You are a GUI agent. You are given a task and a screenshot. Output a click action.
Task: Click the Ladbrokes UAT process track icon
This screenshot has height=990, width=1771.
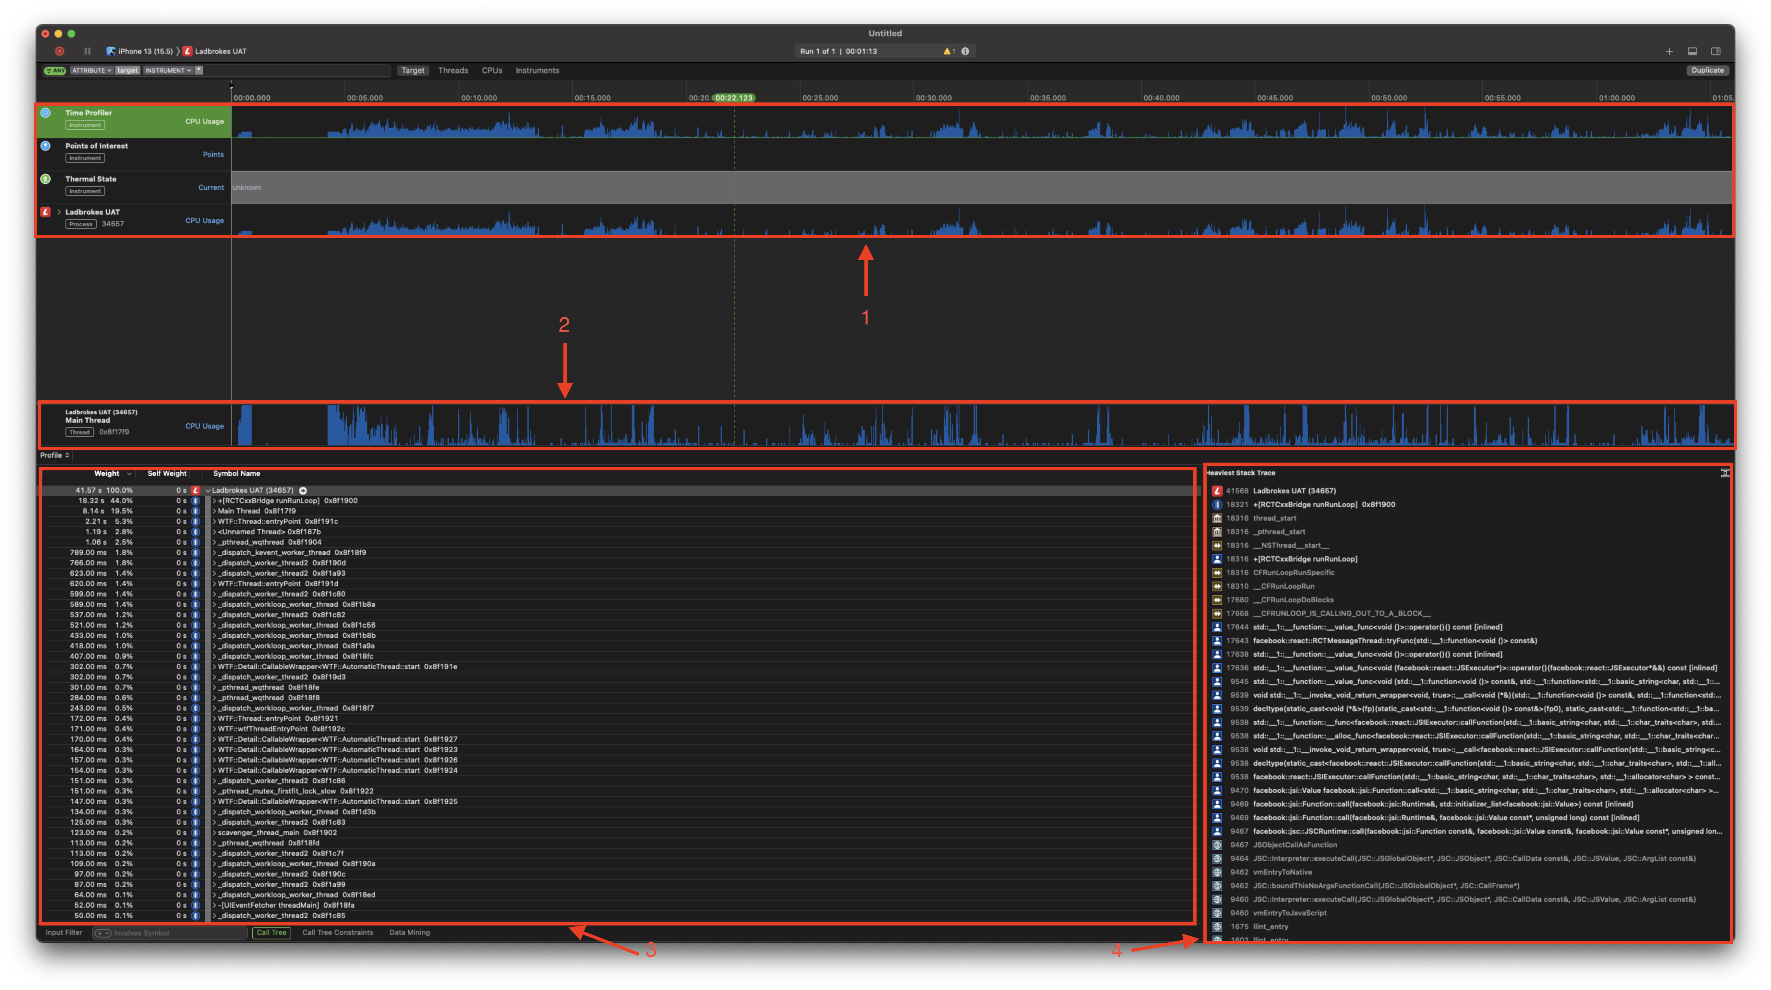tap(46, 212)
